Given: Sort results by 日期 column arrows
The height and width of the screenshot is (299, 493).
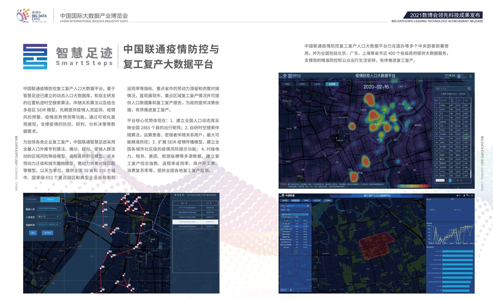Looking at the screenshot, I should pyautogui.click(x=210, y=203).
